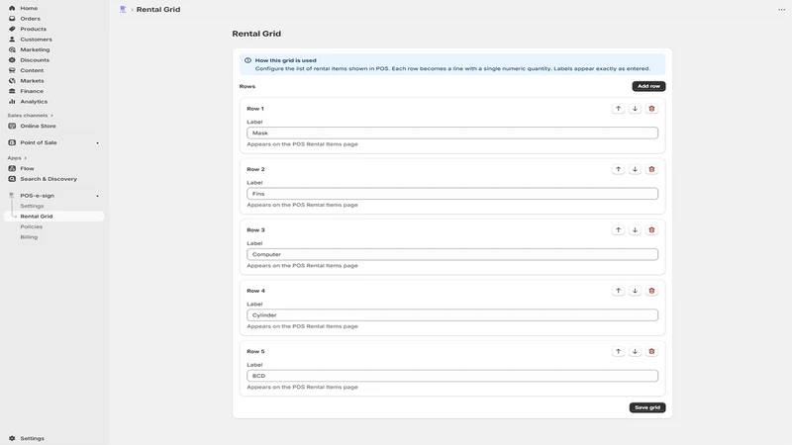Screen dimensions: 792x445
Task: Click 'How this grid is used' text
Action: pyautogui.click(x=285, y=60)
